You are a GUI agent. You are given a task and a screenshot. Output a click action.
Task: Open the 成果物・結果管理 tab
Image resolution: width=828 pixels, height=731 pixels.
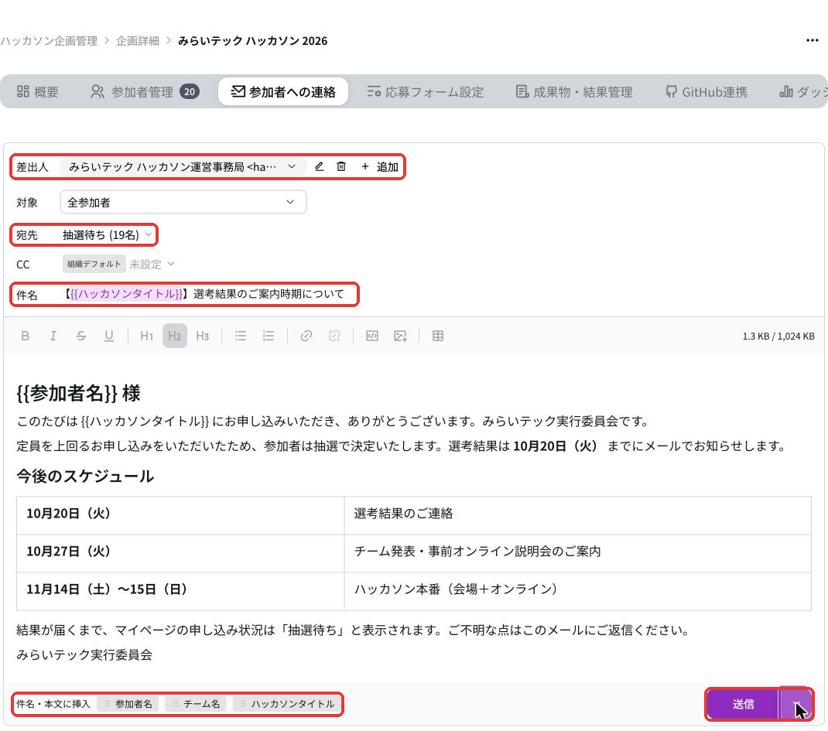[574, 92]
